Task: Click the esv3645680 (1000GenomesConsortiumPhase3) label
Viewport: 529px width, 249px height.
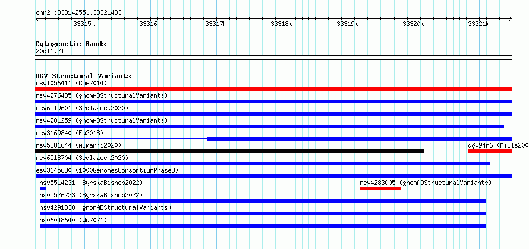Action: pyautogui.click(x=107, y=170)
